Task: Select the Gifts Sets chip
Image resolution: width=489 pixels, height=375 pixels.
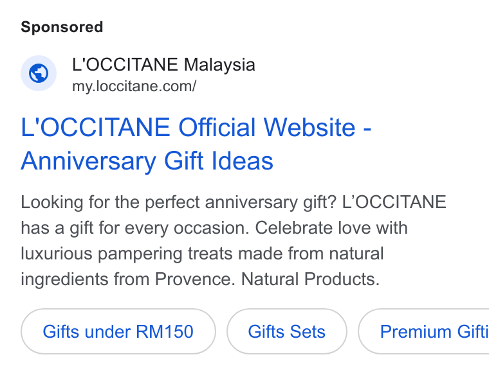Action: click(286, 331)
